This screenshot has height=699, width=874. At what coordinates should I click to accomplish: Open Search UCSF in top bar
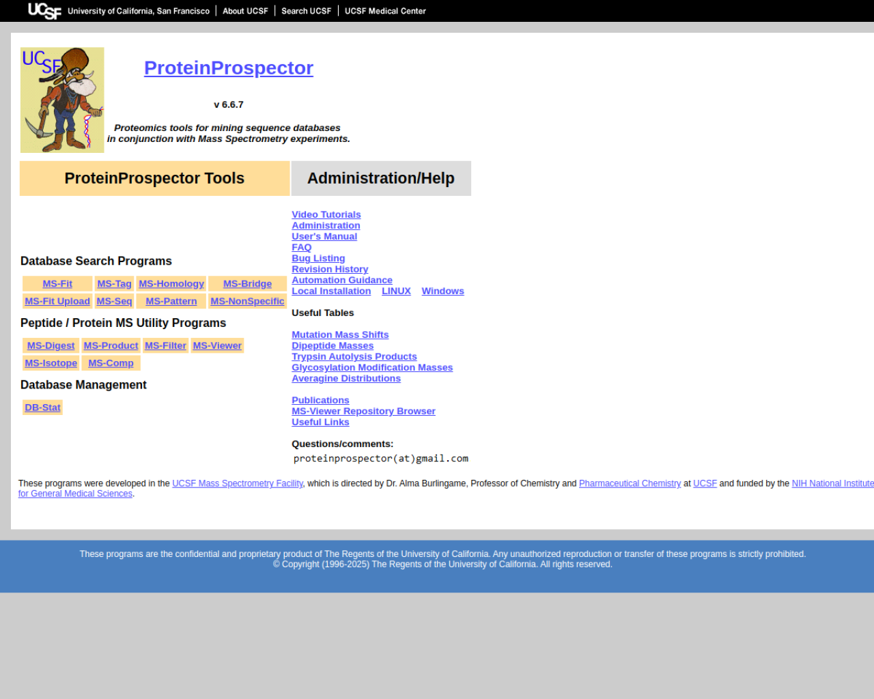(306, 11)
